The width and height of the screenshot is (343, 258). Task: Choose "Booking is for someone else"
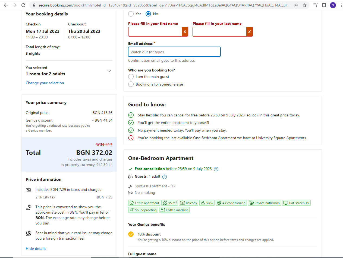[x=131, y=84]
